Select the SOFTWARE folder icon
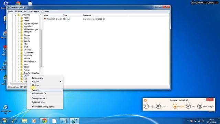The height and width of the screenshot is (124, 220). pyautogui.click(x=19, y=15)
